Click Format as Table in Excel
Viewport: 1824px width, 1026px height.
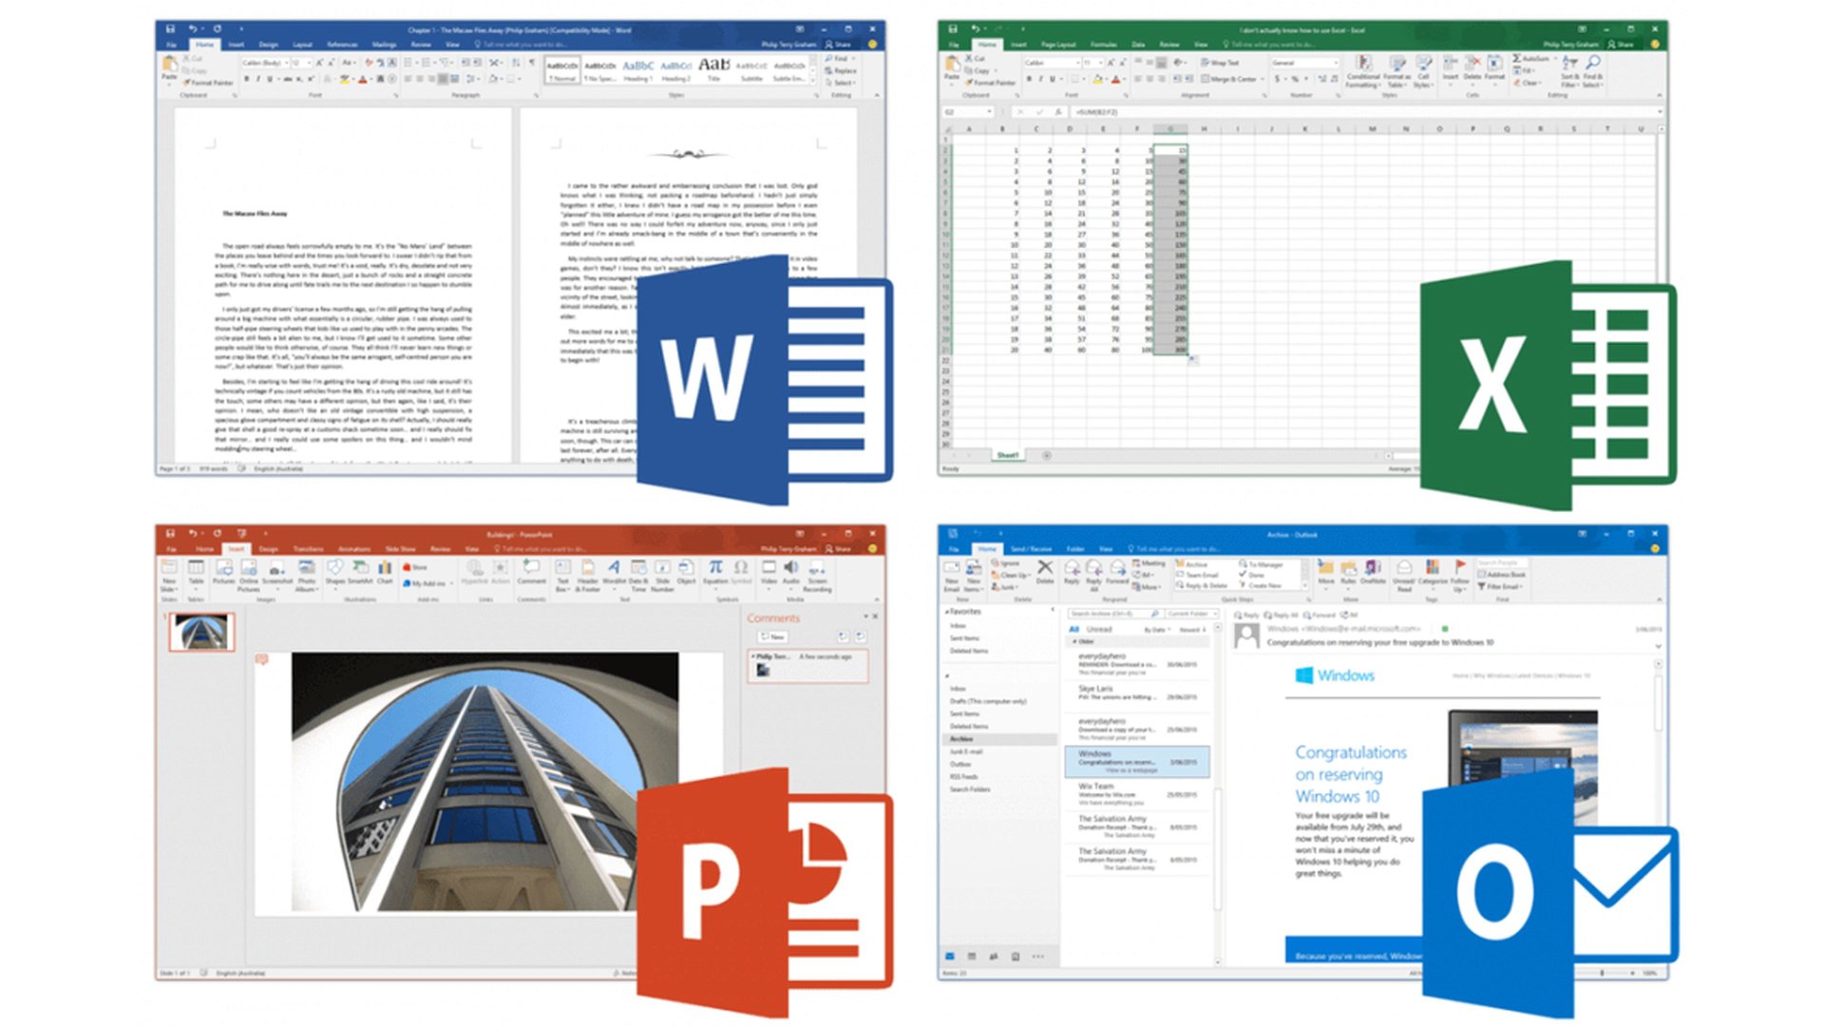[x=1396, y=72]
